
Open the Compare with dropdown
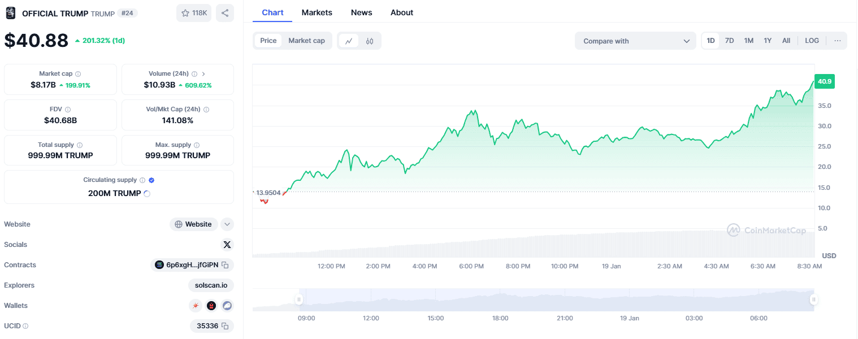pyautogui.click(x=636, y=41)
